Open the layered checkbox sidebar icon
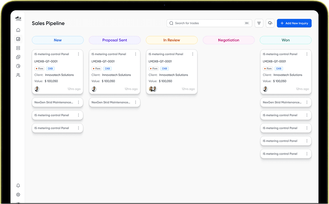The height and width of the screenshot is (204, 329). [18, 57]
